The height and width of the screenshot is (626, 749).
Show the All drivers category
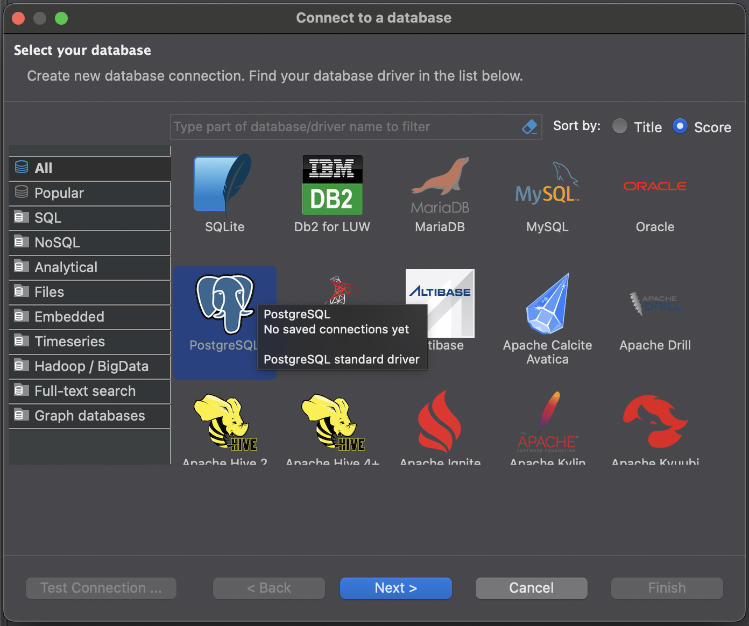(x=90, y=168)
